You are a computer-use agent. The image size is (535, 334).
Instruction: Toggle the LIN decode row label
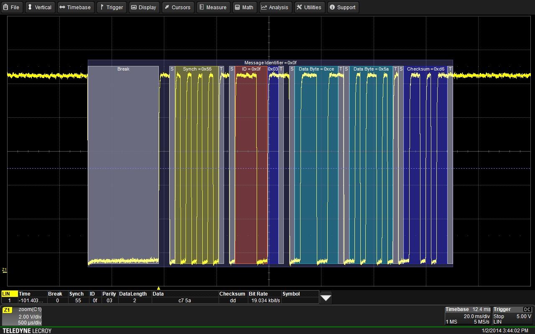click(x=9, y=294)
